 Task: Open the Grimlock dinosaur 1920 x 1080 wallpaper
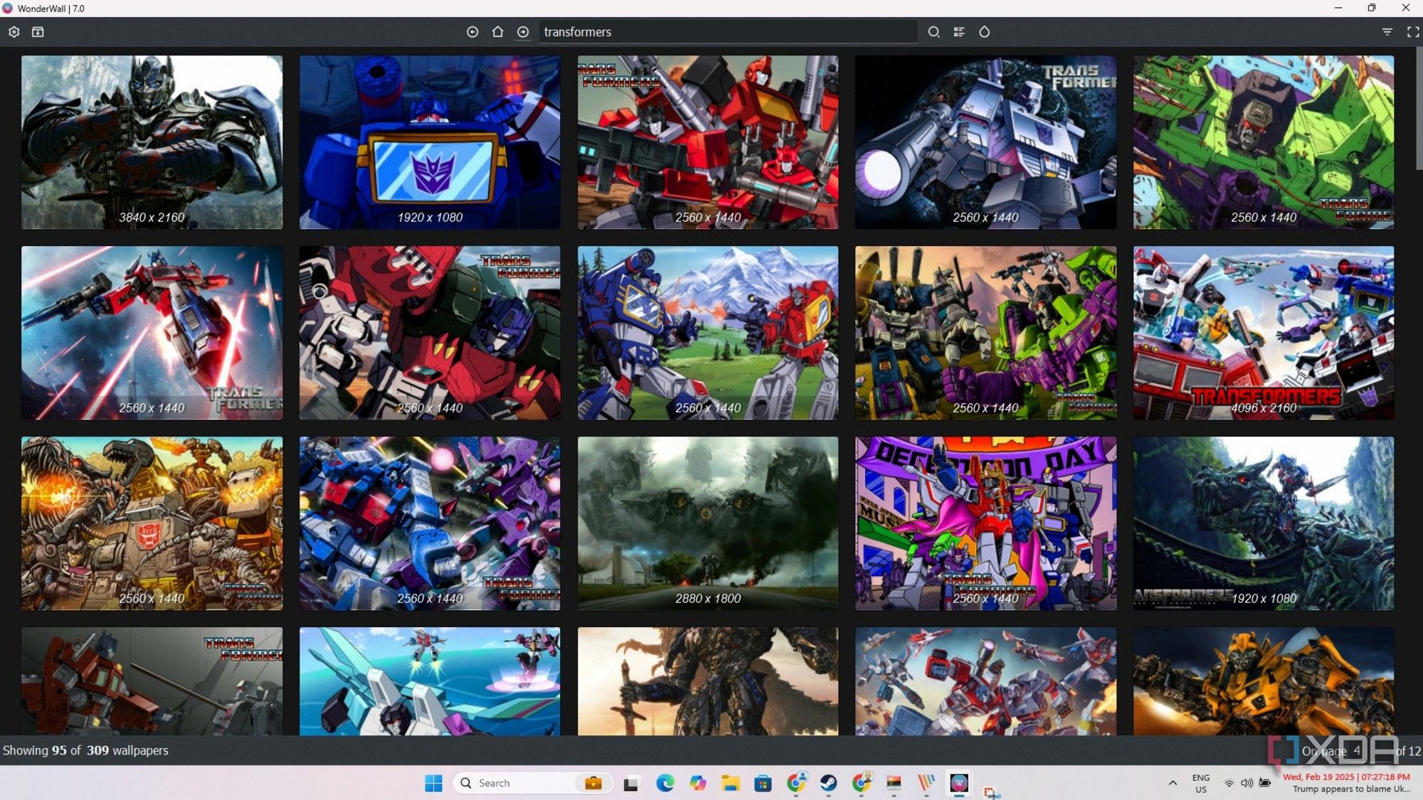(1264, 523)
